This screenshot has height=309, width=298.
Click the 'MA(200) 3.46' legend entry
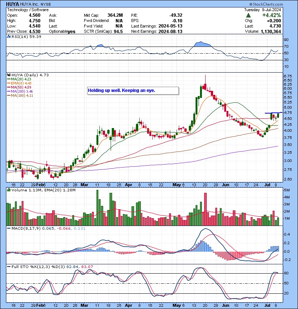[22, 92]
